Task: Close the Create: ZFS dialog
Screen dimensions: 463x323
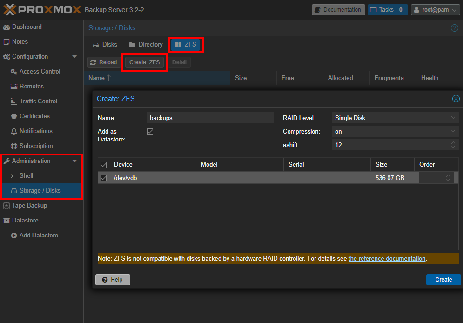Action: (x=456, y=99)
